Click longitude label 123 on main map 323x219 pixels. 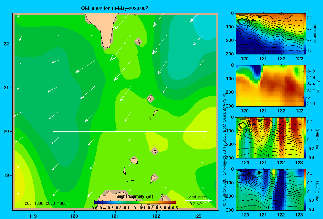[198, 216]
